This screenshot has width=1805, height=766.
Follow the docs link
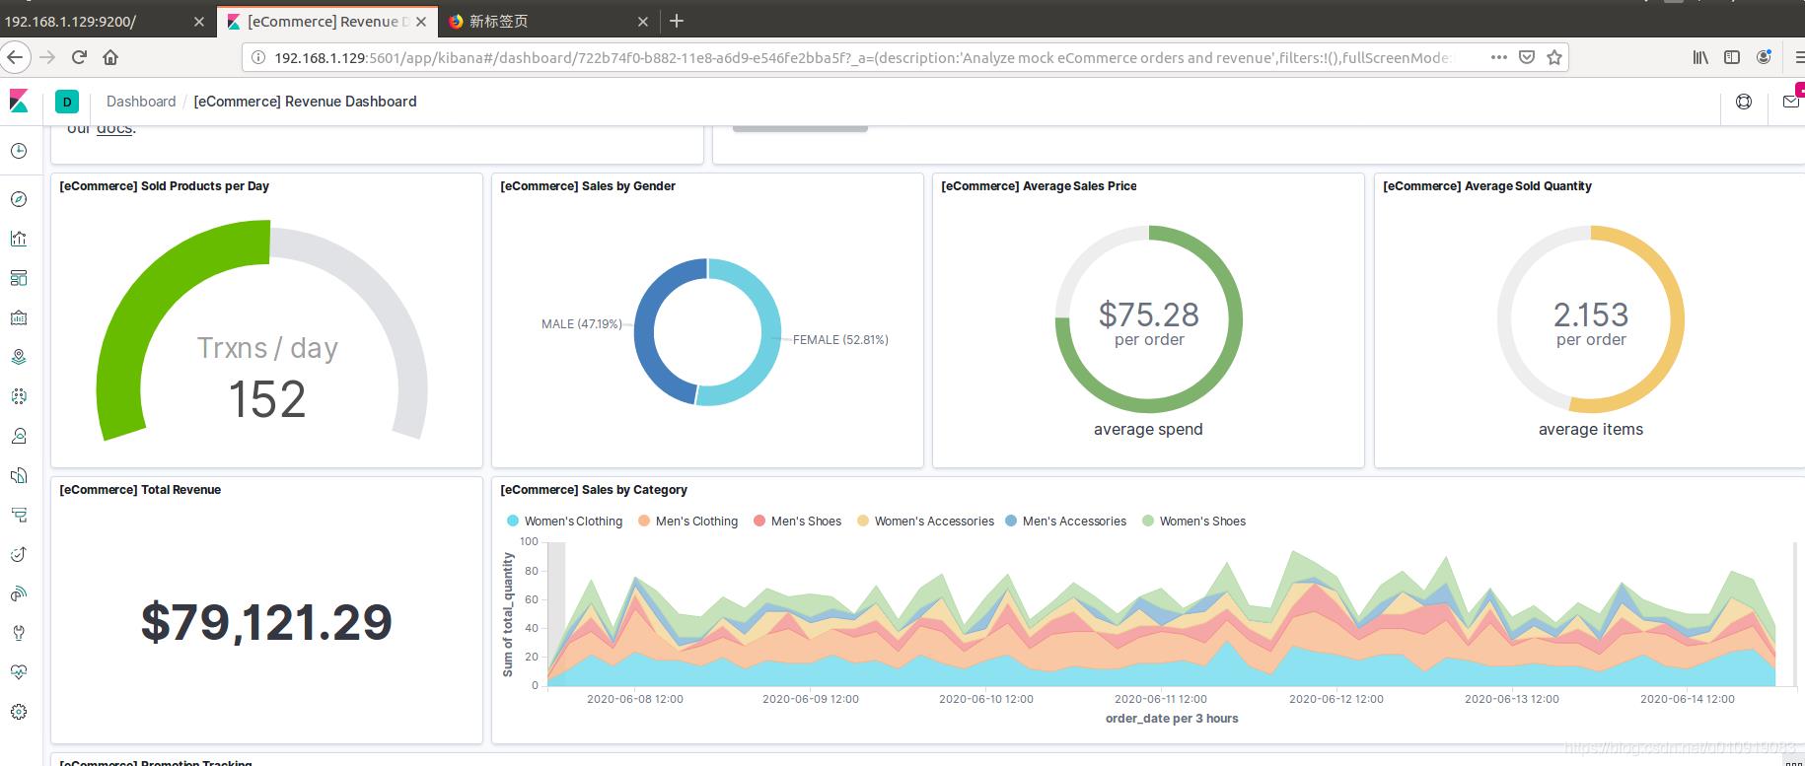pos(114,128)
